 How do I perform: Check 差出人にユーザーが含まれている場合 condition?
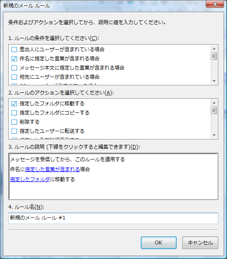coord(14,50)
